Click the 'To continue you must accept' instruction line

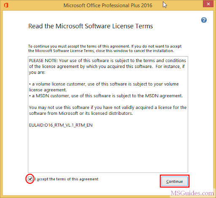(x=105, y=46)
